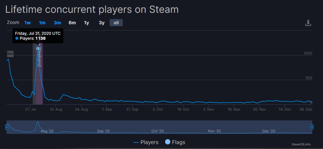The width and height of the screenshot is (323, 149).
Task: Set zoom range to 1m
Action: (x=42, y=23)
